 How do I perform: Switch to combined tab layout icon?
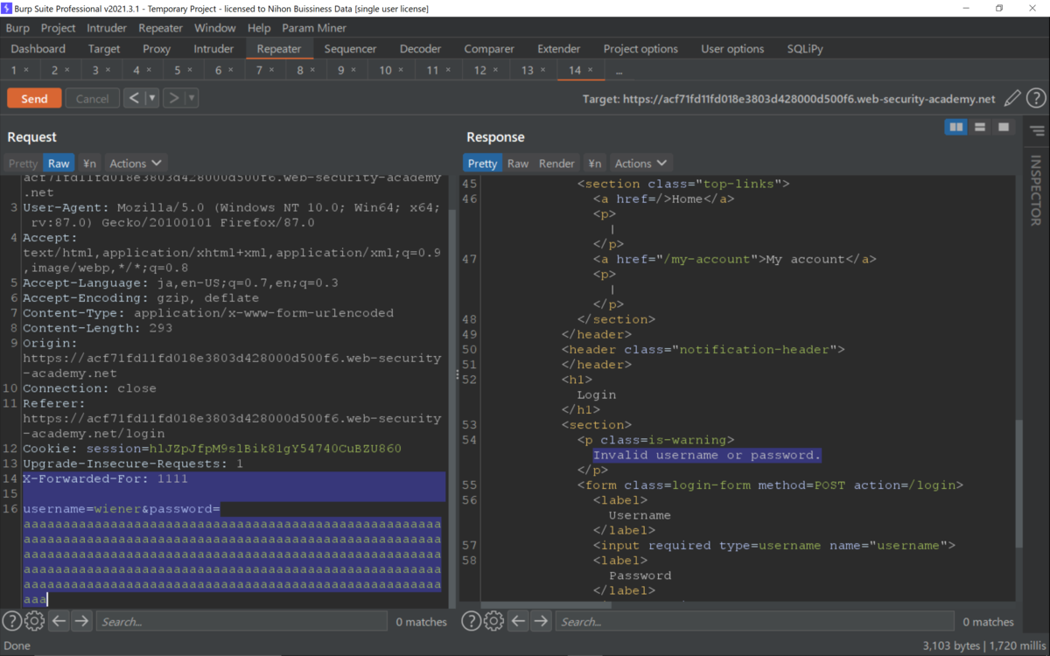pos(1004,128)
